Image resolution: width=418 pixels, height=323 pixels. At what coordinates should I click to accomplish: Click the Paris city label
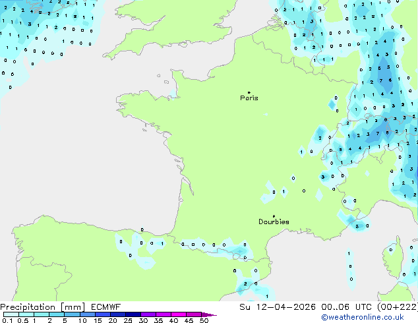click(249, 98)
